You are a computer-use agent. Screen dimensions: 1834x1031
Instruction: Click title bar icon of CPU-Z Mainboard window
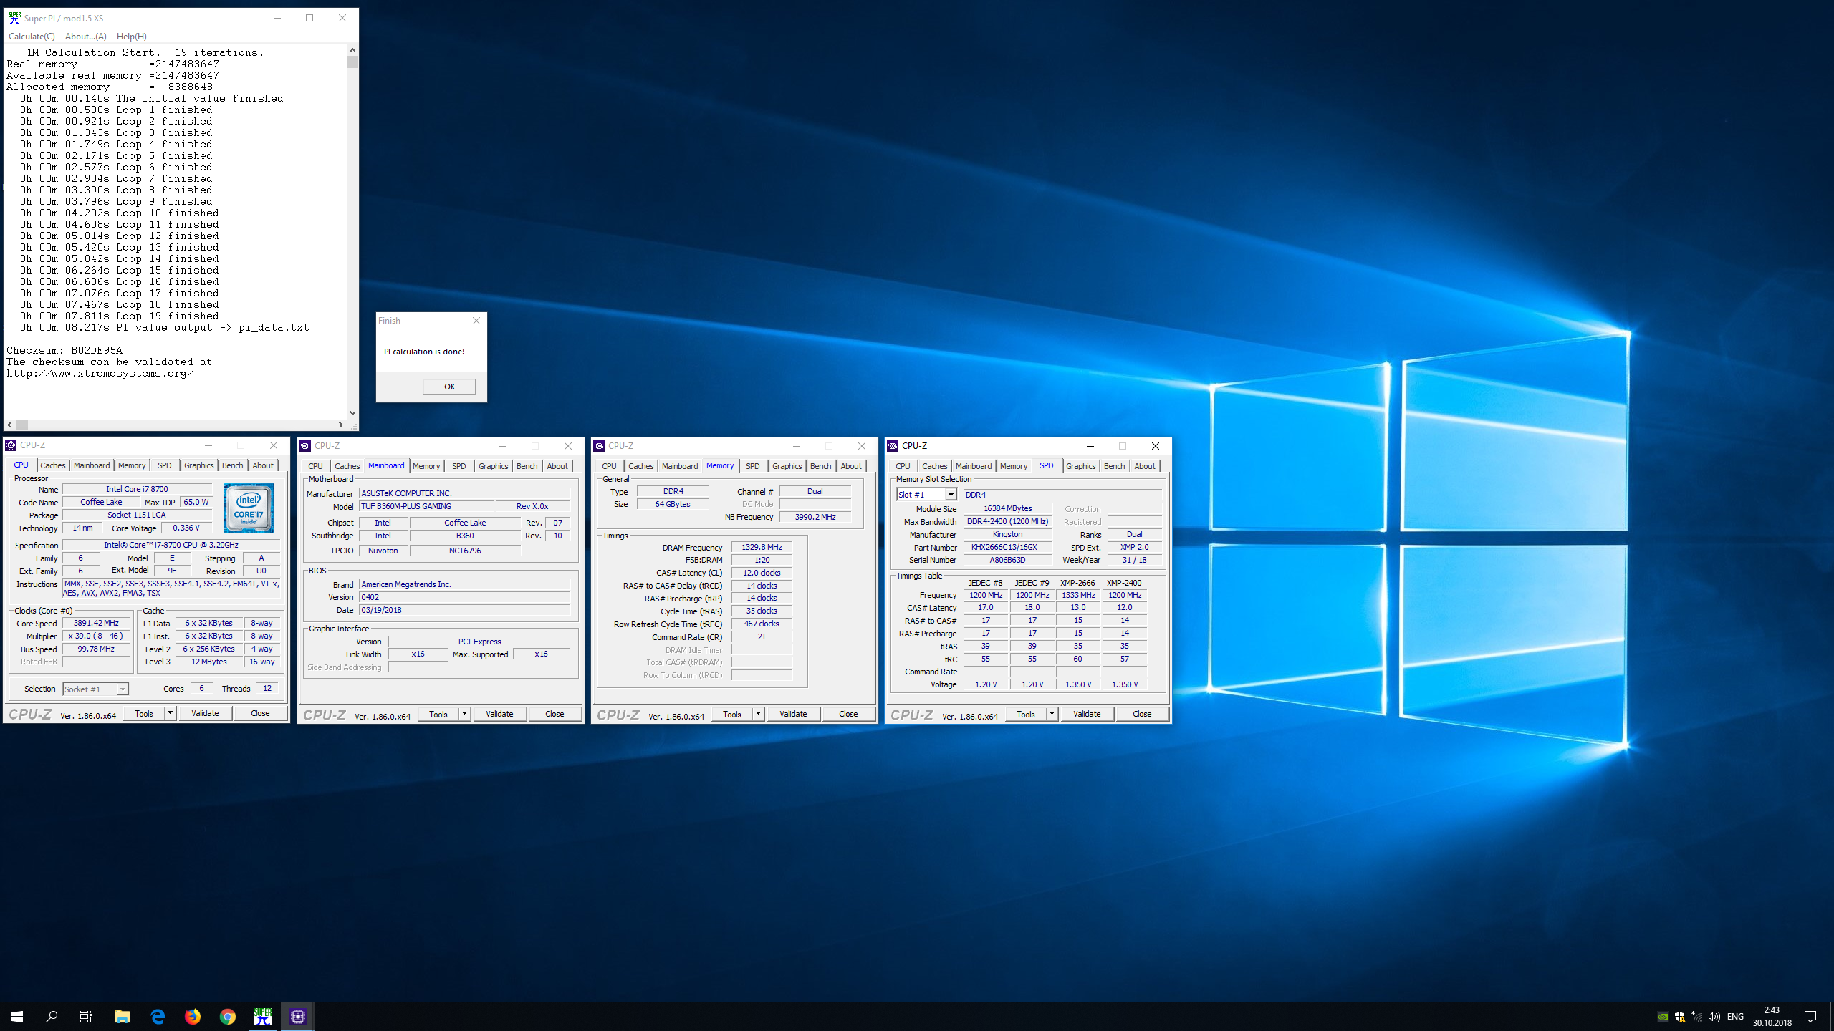(305, 446)
